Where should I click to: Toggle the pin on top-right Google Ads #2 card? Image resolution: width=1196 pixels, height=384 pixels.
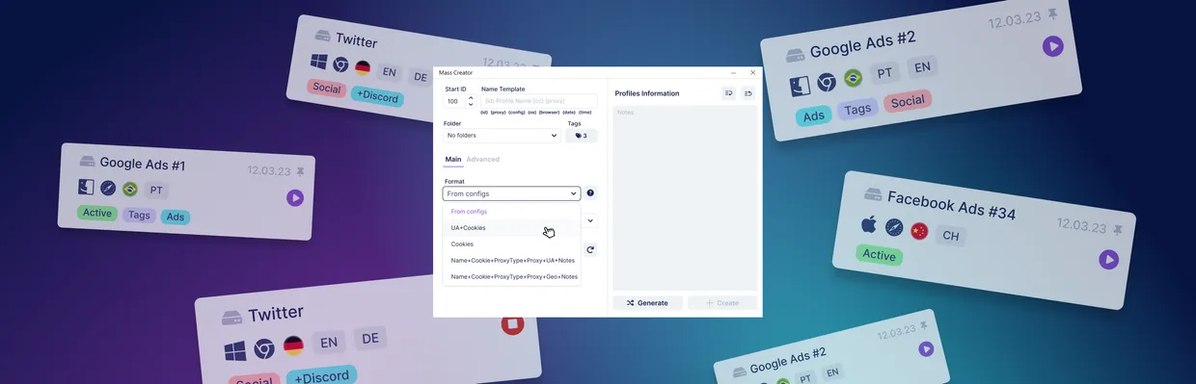pyautogui.click(x=1052, y=14)
